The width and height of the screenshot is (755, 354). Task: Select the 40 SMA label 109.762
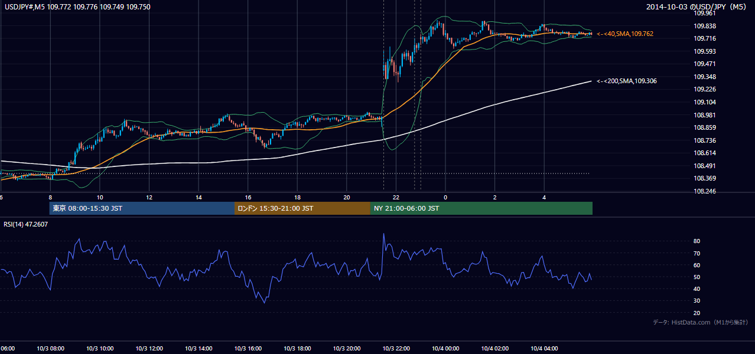(625, 34)
